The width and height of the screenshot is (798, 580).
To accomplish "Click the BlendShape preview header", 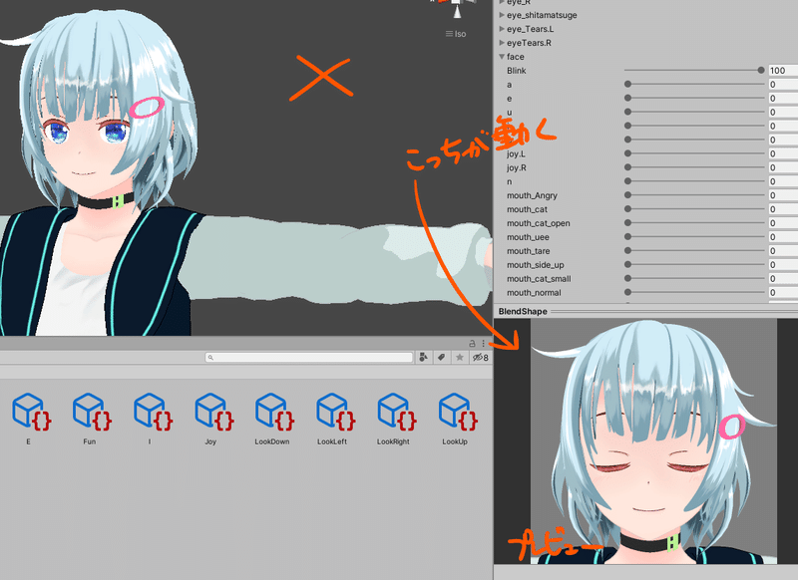I will click(645, 311).
